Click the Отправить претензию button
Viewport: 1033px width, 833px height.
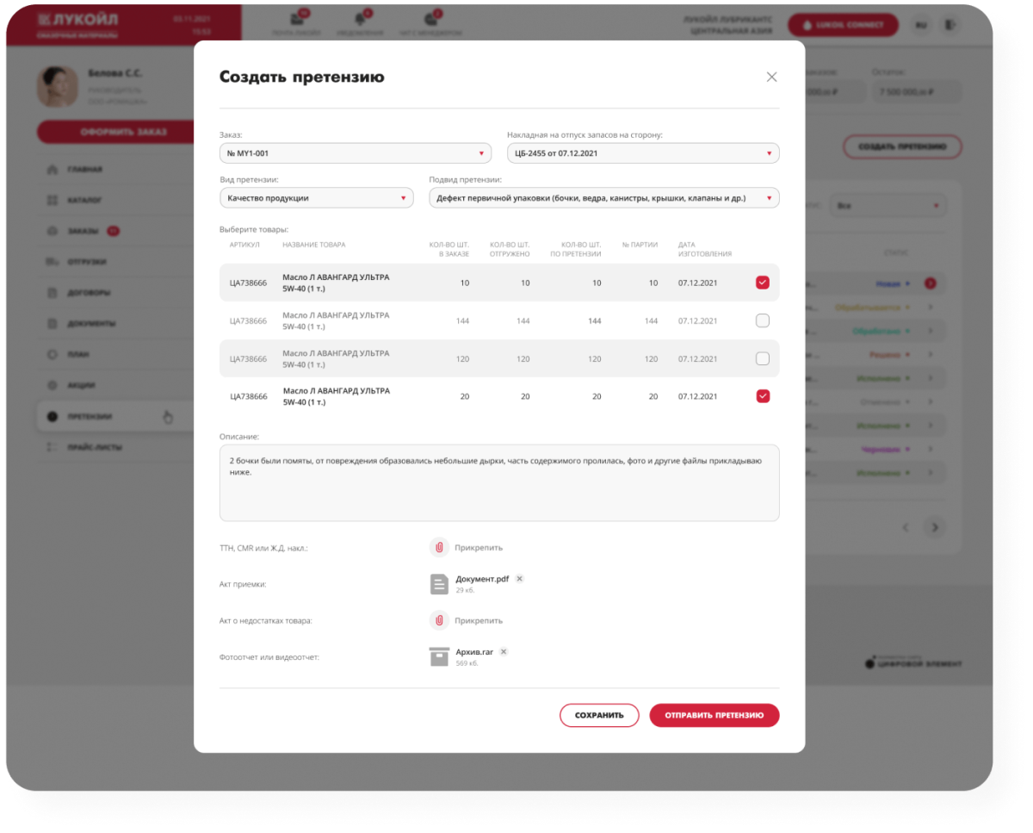(714, 715)
